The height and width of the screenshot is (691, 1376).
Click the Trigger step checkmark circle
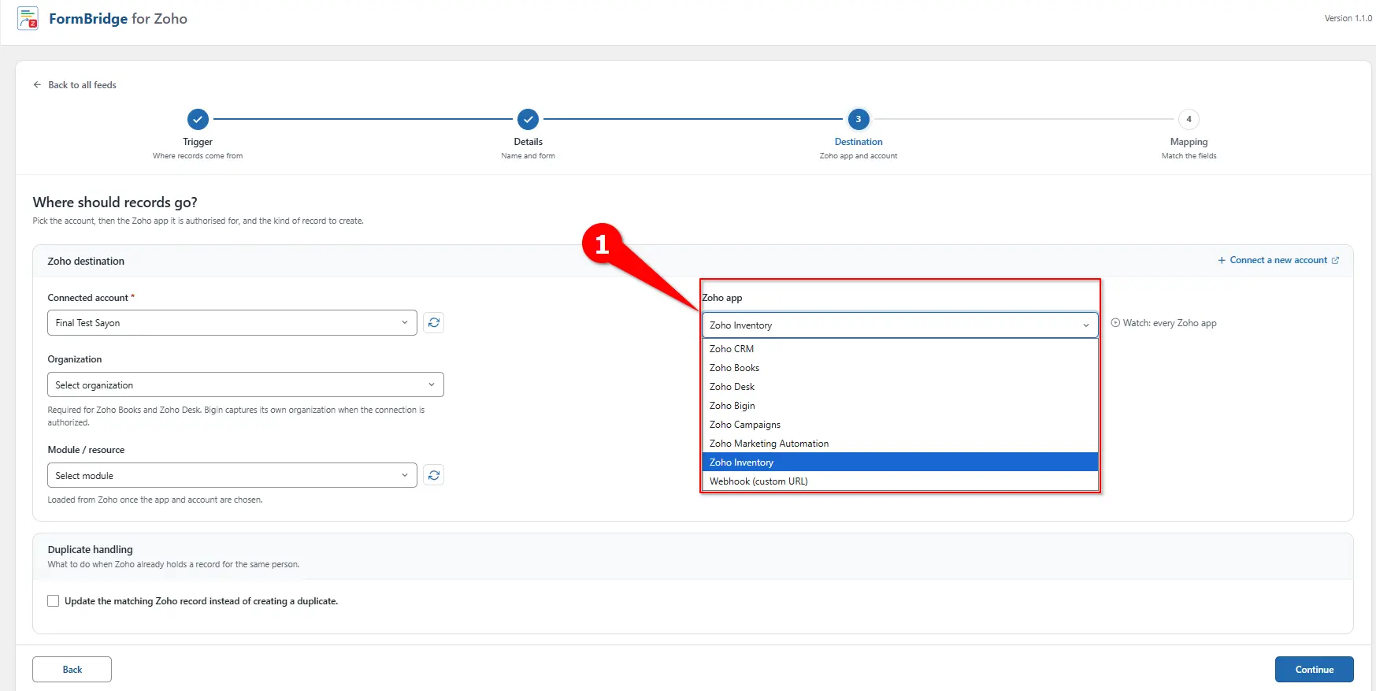198,120
